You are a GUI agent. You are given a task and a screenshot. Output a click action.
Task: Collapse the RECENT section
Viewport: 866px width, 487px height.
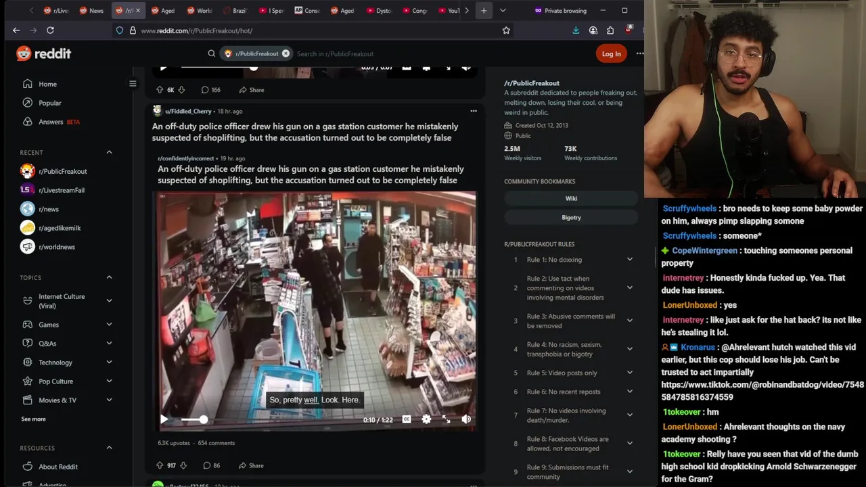pos(109,152)
